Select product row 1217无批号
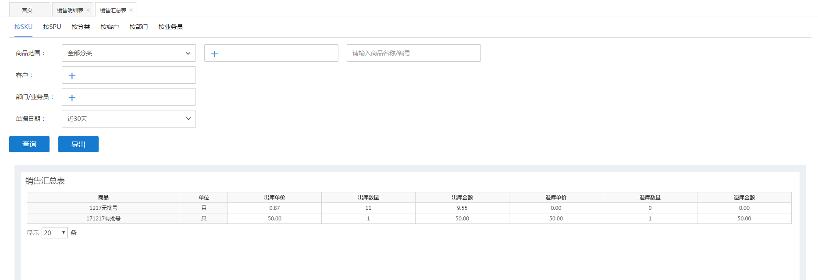This screenshot has height=280, width=818. click(409, 208)
